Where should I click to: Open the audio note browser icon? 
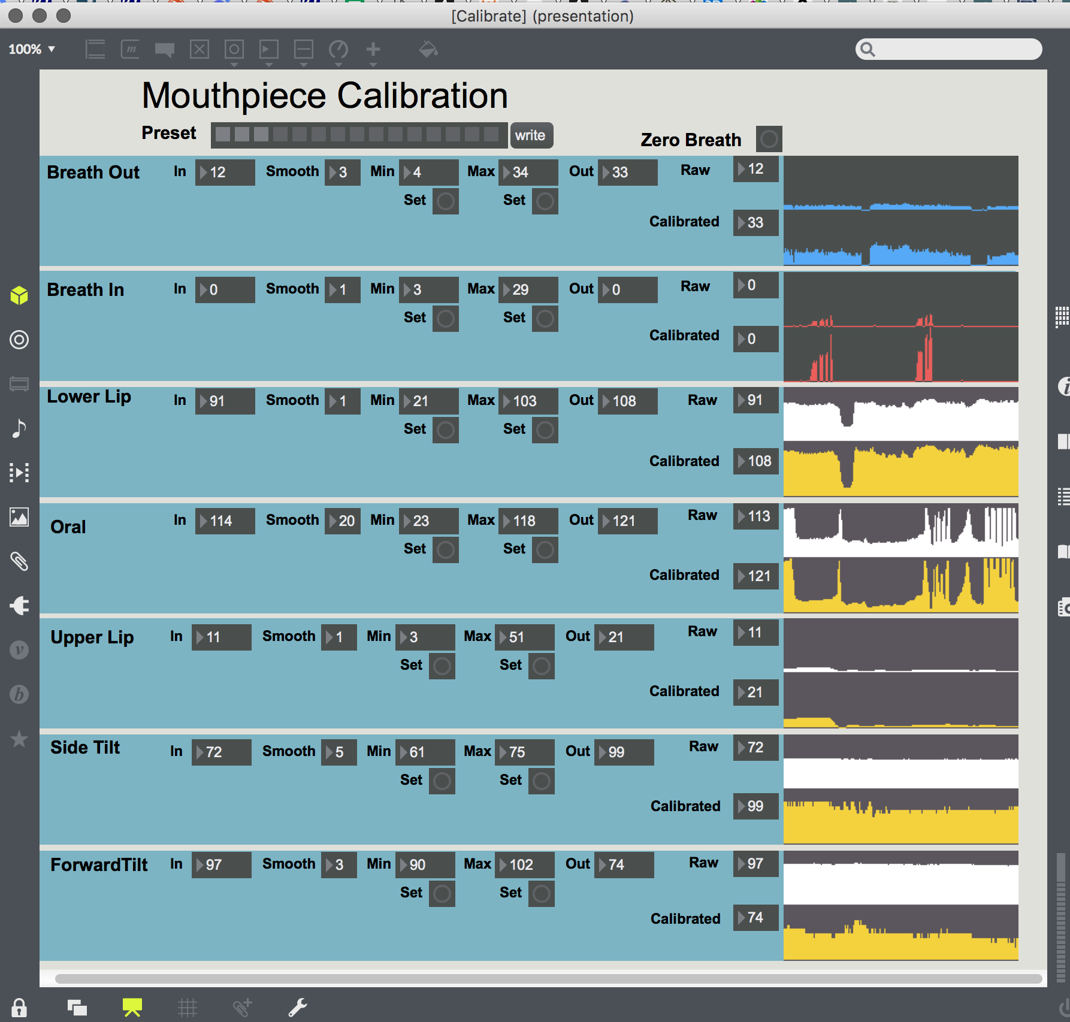pyautogui.click(x=19, y=428)
